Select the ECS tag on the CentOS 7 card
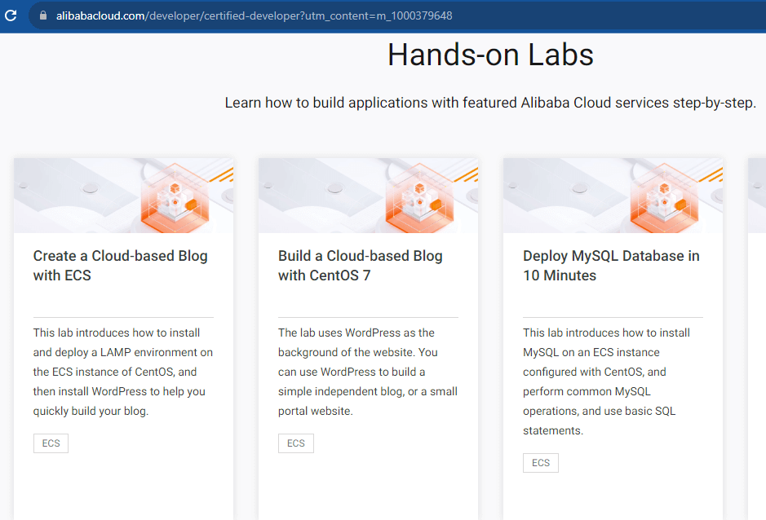 [295, 443]
